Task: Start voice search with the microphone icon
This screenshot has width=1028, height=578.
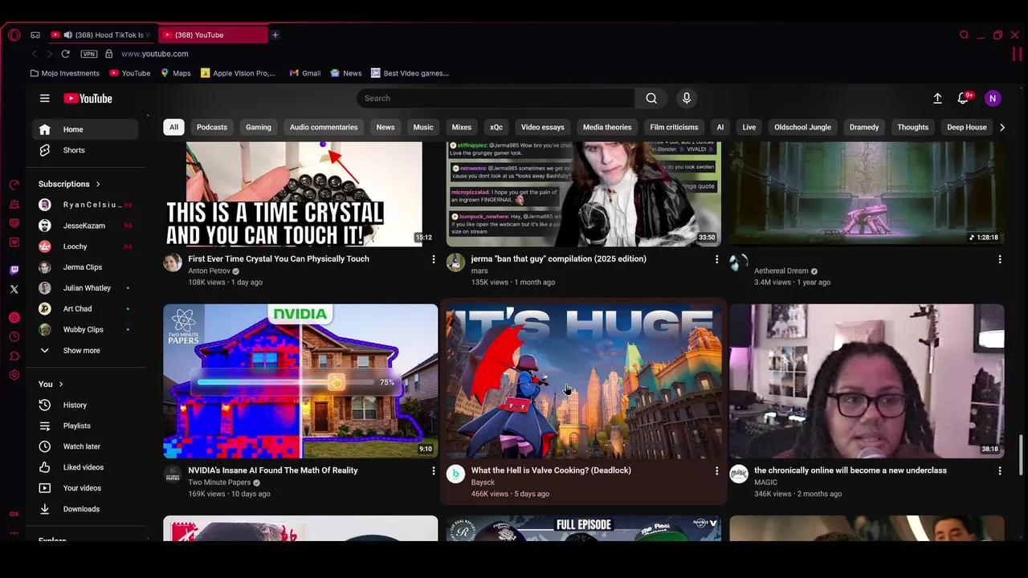Action: (x=687, y=98)
